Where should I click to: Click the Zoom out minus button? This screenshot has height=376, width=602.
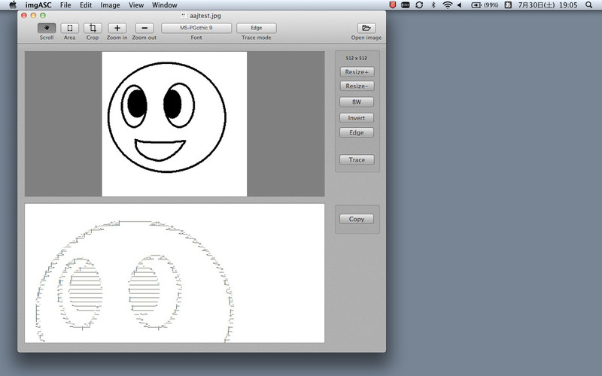pyautogui.click(x=144, y=28)
